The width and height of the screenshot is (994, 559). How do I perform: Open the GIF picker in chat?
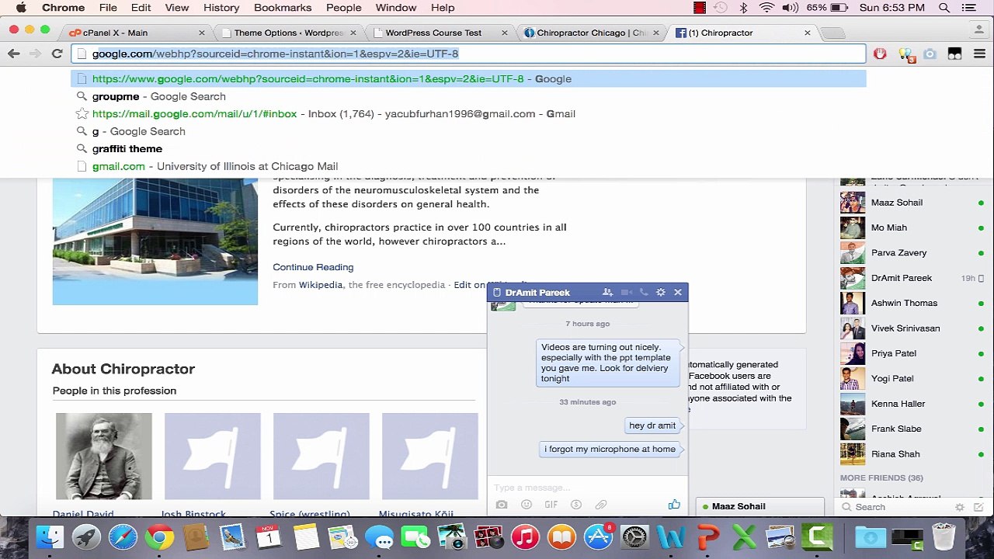(551, 505)
